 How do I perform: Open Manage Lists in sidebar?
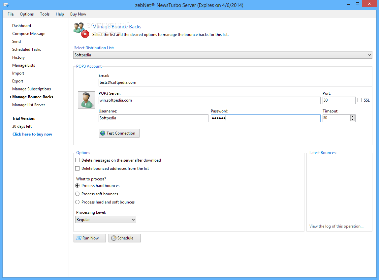pyautogui.click(x=23, y=65)
